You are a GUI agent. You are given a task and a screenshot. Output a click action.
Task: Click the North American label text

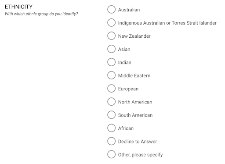click(x=135, y=102)
